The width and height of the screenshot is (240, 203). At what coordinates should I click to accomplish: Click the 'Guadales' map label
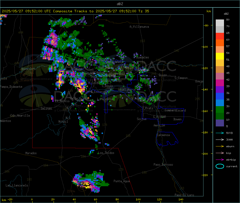tap(142, 57)
